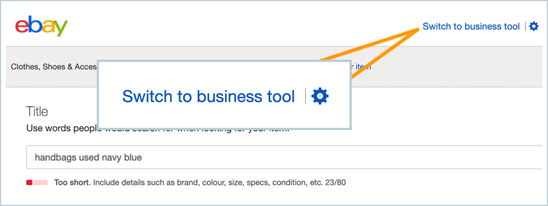
Task: Click the vertical divider beside the enlarged gear
Action: tap(305, 96)
